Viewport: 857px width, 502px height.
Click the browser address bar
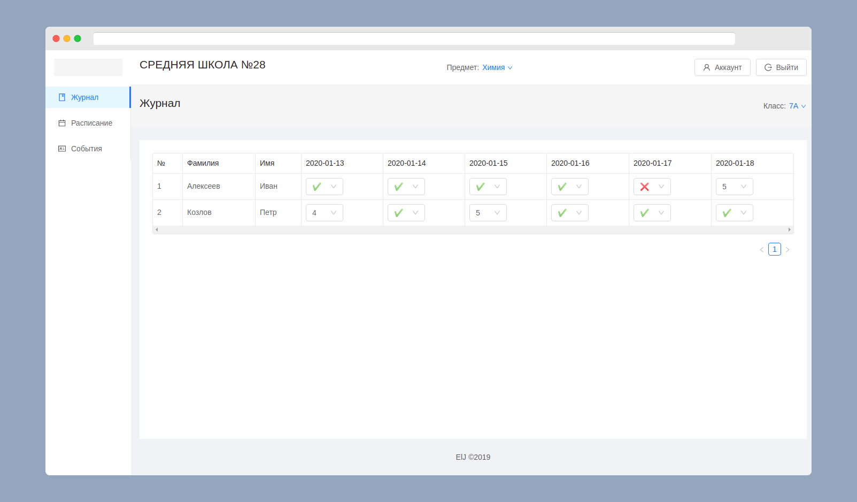414,38
